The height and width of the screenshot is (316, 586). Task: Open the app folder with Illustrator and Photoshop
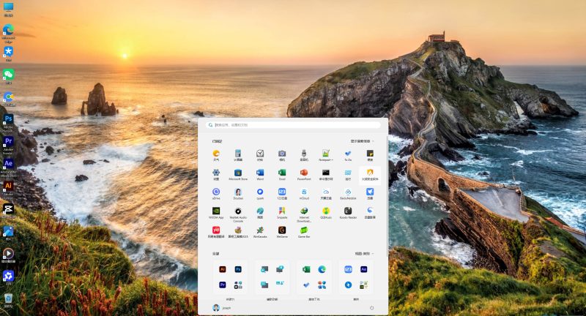pyautogui.click(x=230, y=276)
